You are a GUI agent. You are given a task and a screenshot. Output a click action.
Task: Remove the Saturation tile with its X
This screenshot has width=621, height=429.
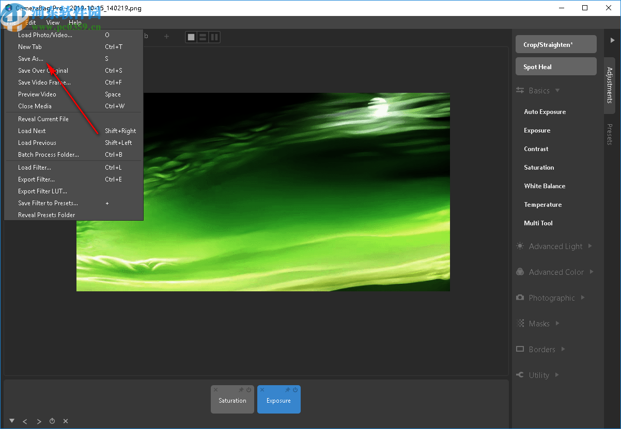click(216, 390)
